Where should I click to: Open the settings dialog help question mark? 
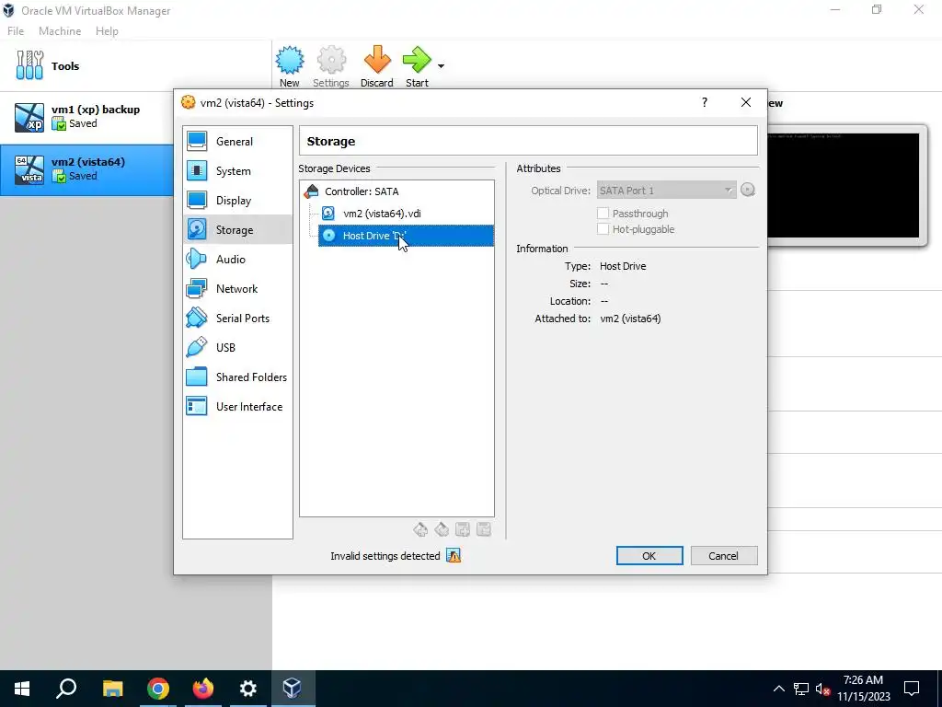point(705,103)
